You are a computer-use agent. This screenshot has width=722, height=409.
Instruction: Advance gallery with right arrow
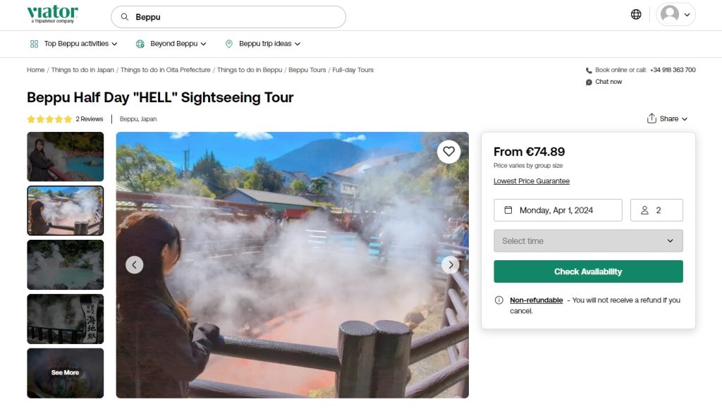click(x=451, y=264)
